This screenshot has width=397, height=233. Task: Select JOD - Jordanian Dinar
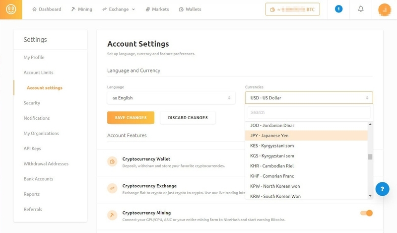306,126
